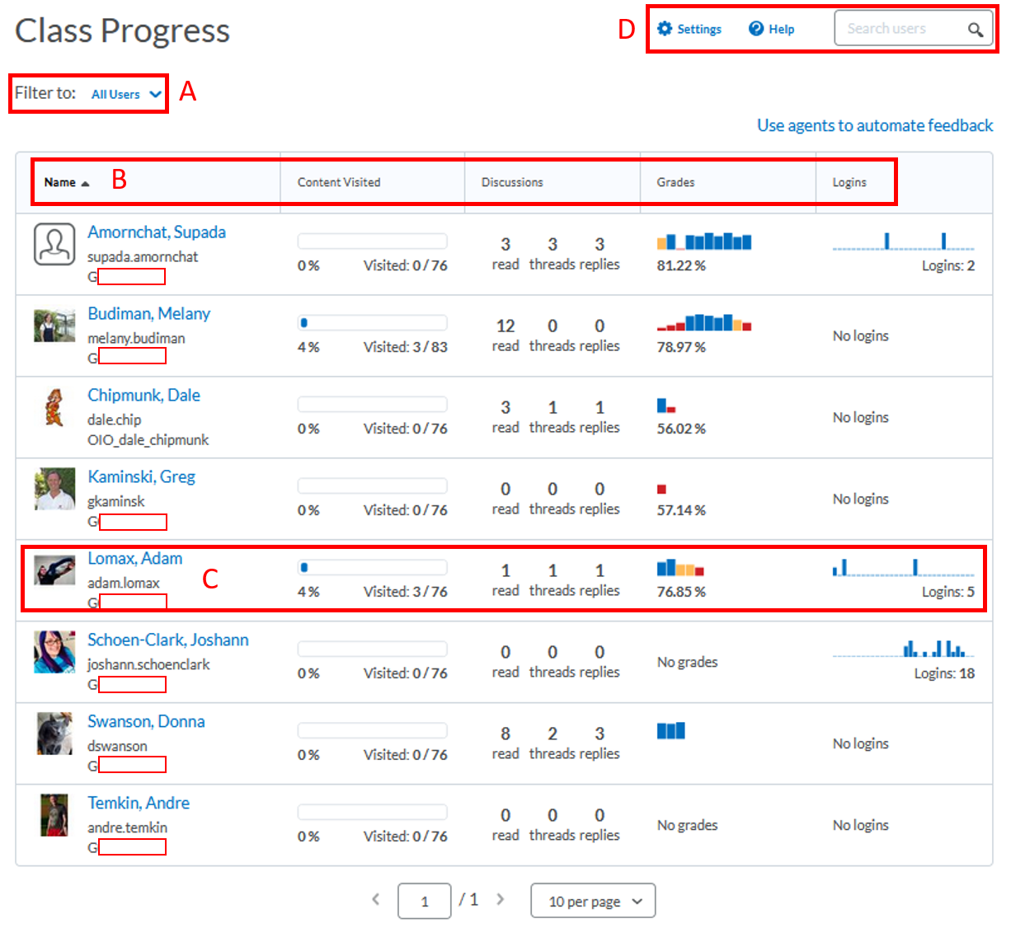The width and height of the screenshot is (1011, 933).
Task: Click Greg Kaminski's profile photo
Action: (54, 490)
